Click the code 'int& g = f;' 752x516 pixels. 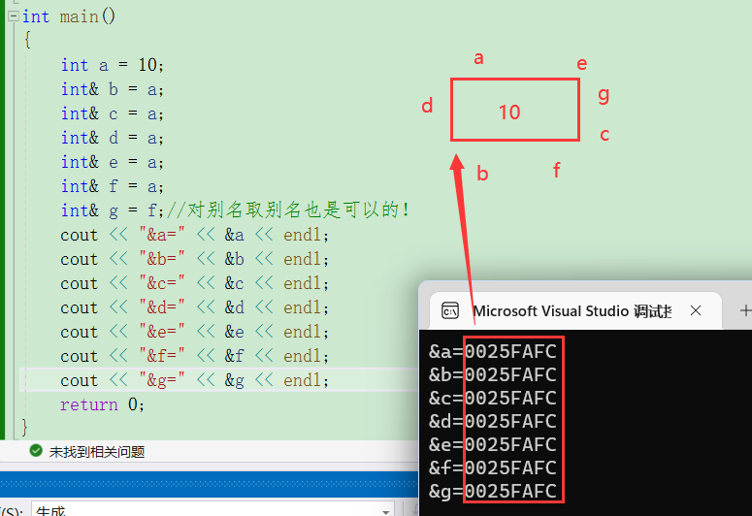click(x=113, y=210)
